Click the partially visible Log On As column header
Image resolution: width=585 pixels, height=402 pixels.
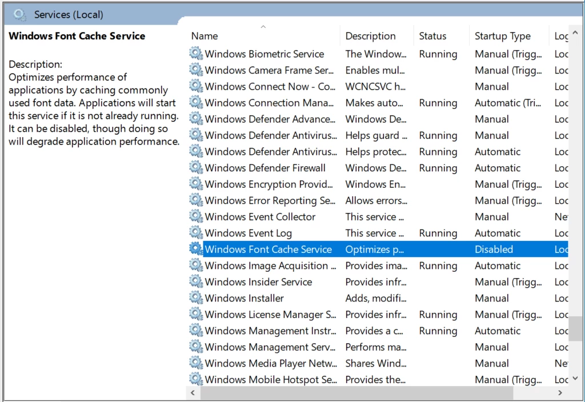[559, 36]
